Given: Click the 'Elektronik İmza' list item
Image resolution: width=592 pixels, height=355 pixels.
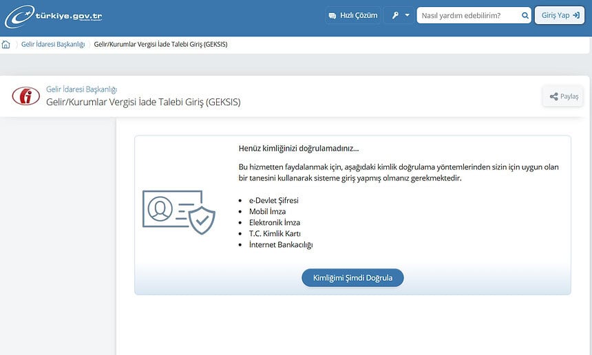Looking at the screenshot, I should tap(275, 223).
